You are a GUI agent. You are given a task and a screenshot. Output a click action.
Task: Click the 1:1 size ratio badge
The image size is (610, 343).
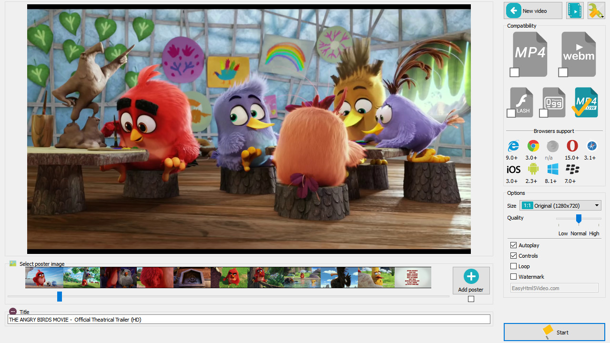click(527, 205)
